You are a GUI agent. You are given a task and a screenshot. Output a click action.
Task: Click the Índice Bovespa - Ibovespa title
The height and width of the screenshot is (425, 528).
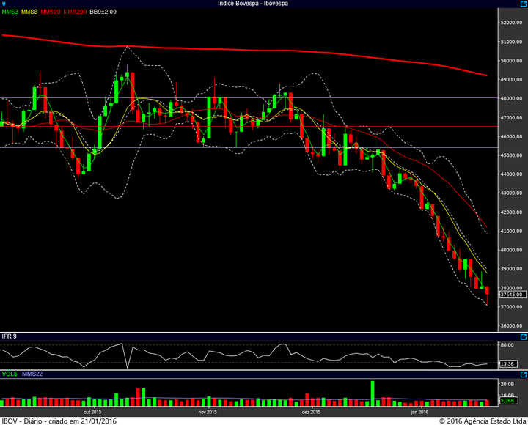tap(253, 4)
